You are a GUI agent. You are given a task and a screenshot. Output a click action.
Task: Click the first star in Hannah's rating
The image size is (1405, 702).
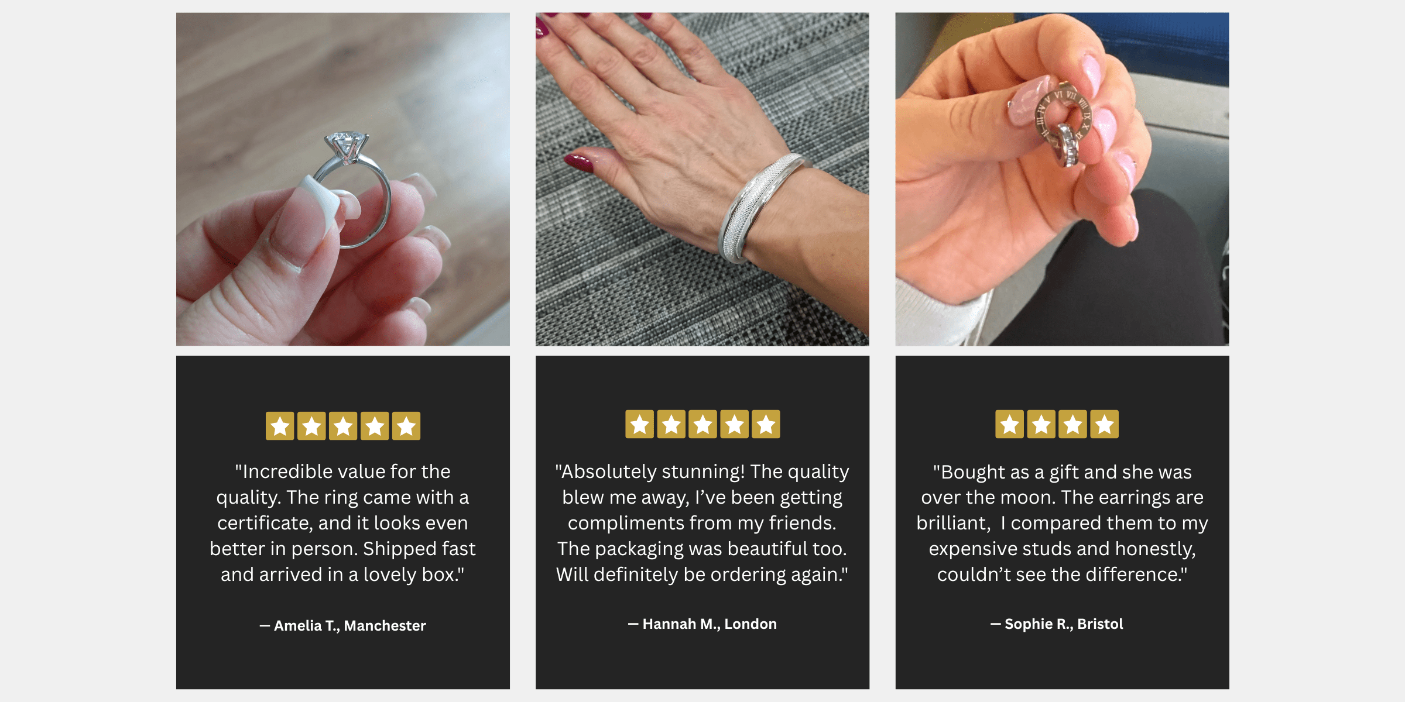point(640,424)
